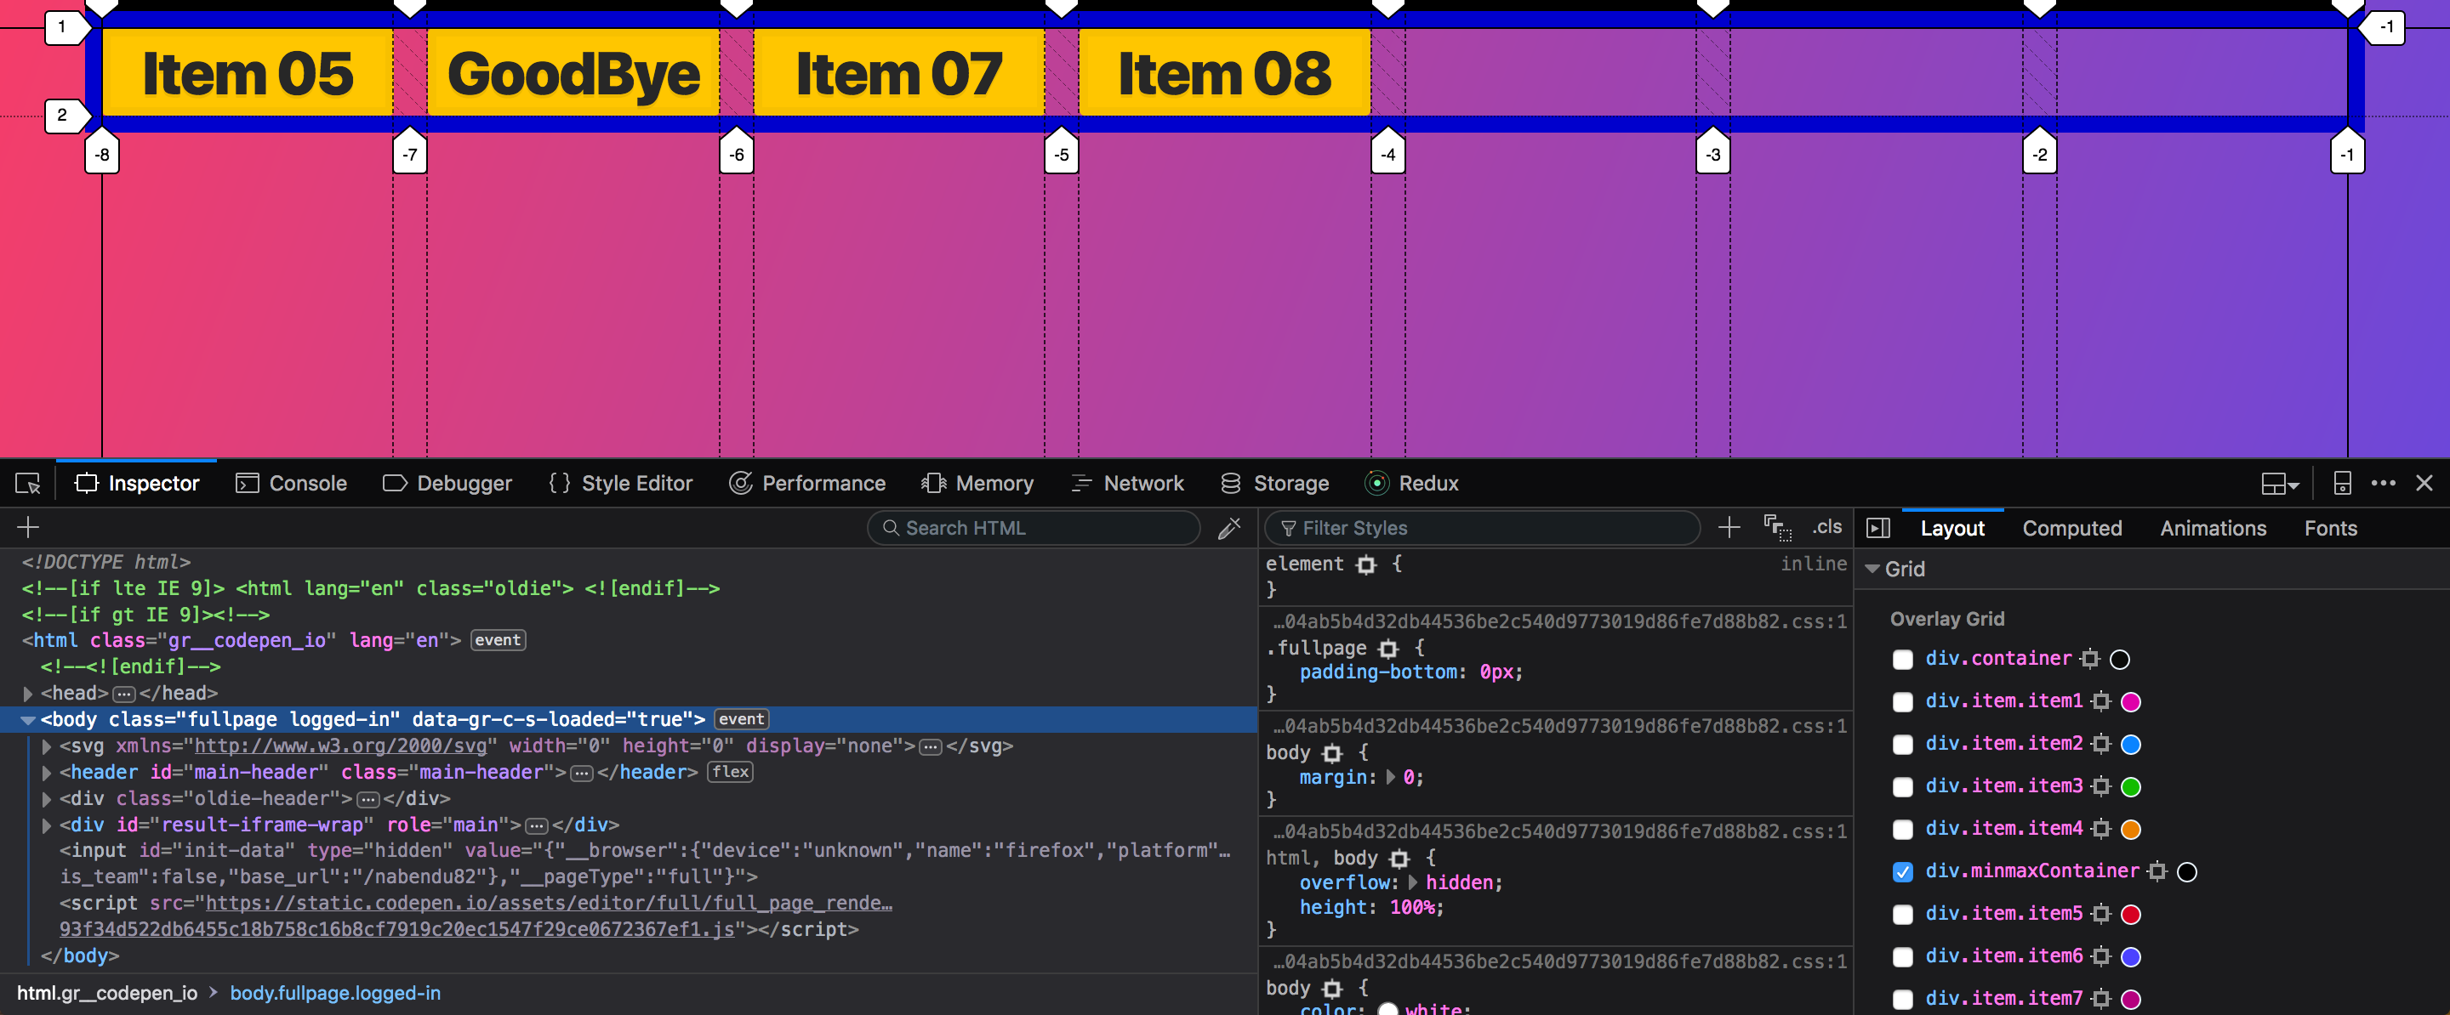This screenshot has width=2450, height=1015.
Task: Add a new style rule with plus
Action: tap(1729, 527)
